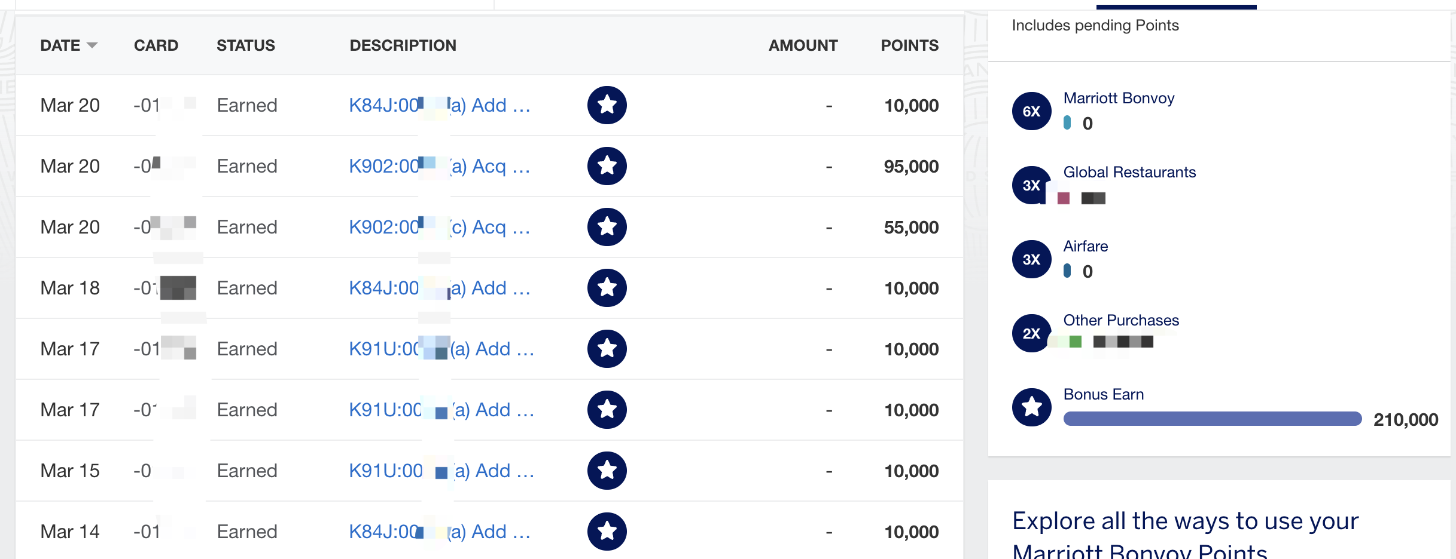
Task: Click the 6X Marriott Bonvoy badge
Action: (x=1031, y=111)
